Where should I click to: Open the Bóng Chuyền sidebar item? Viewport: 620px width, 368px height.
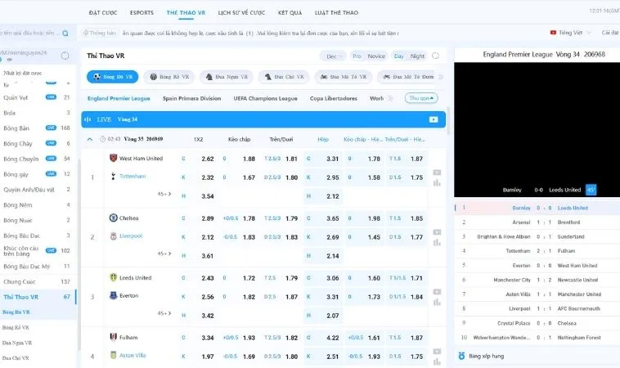click(38, 159)
